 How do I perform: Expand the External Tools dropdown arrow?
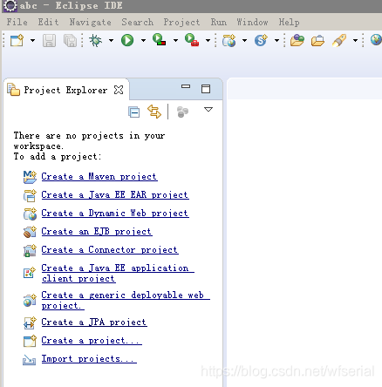point(208,40)
